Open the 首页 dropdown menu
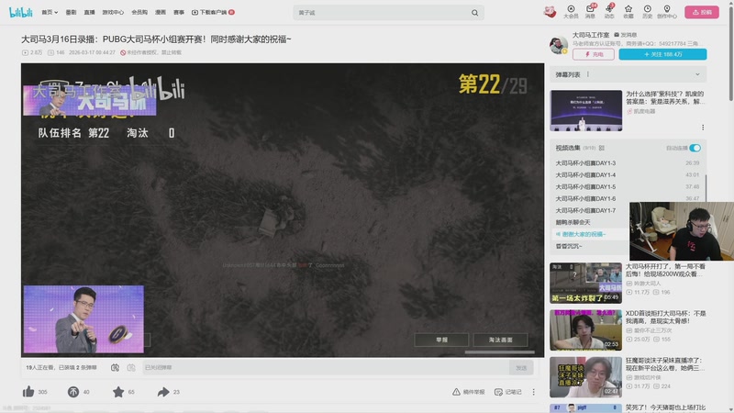The width and height of the screenshot is (734, 413). click(x=50, y=12)
